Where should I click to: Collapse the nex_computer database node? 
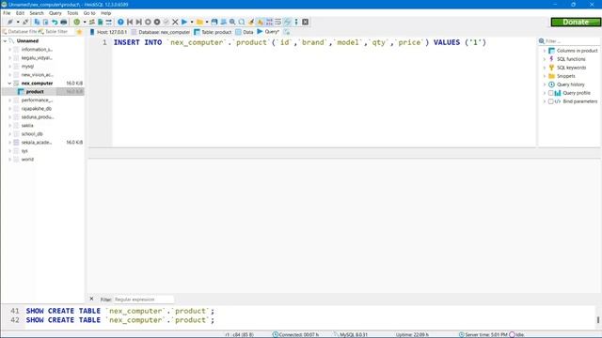[9, 84]
